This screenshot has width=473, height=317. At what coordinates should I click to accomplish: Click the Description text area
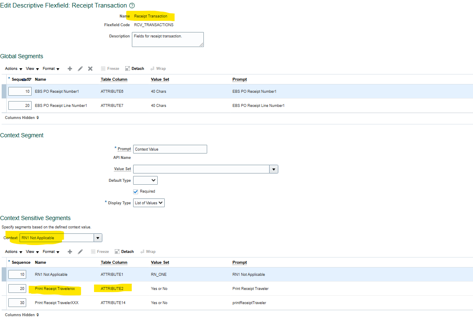pyautogui.click(x=168, y=40)
